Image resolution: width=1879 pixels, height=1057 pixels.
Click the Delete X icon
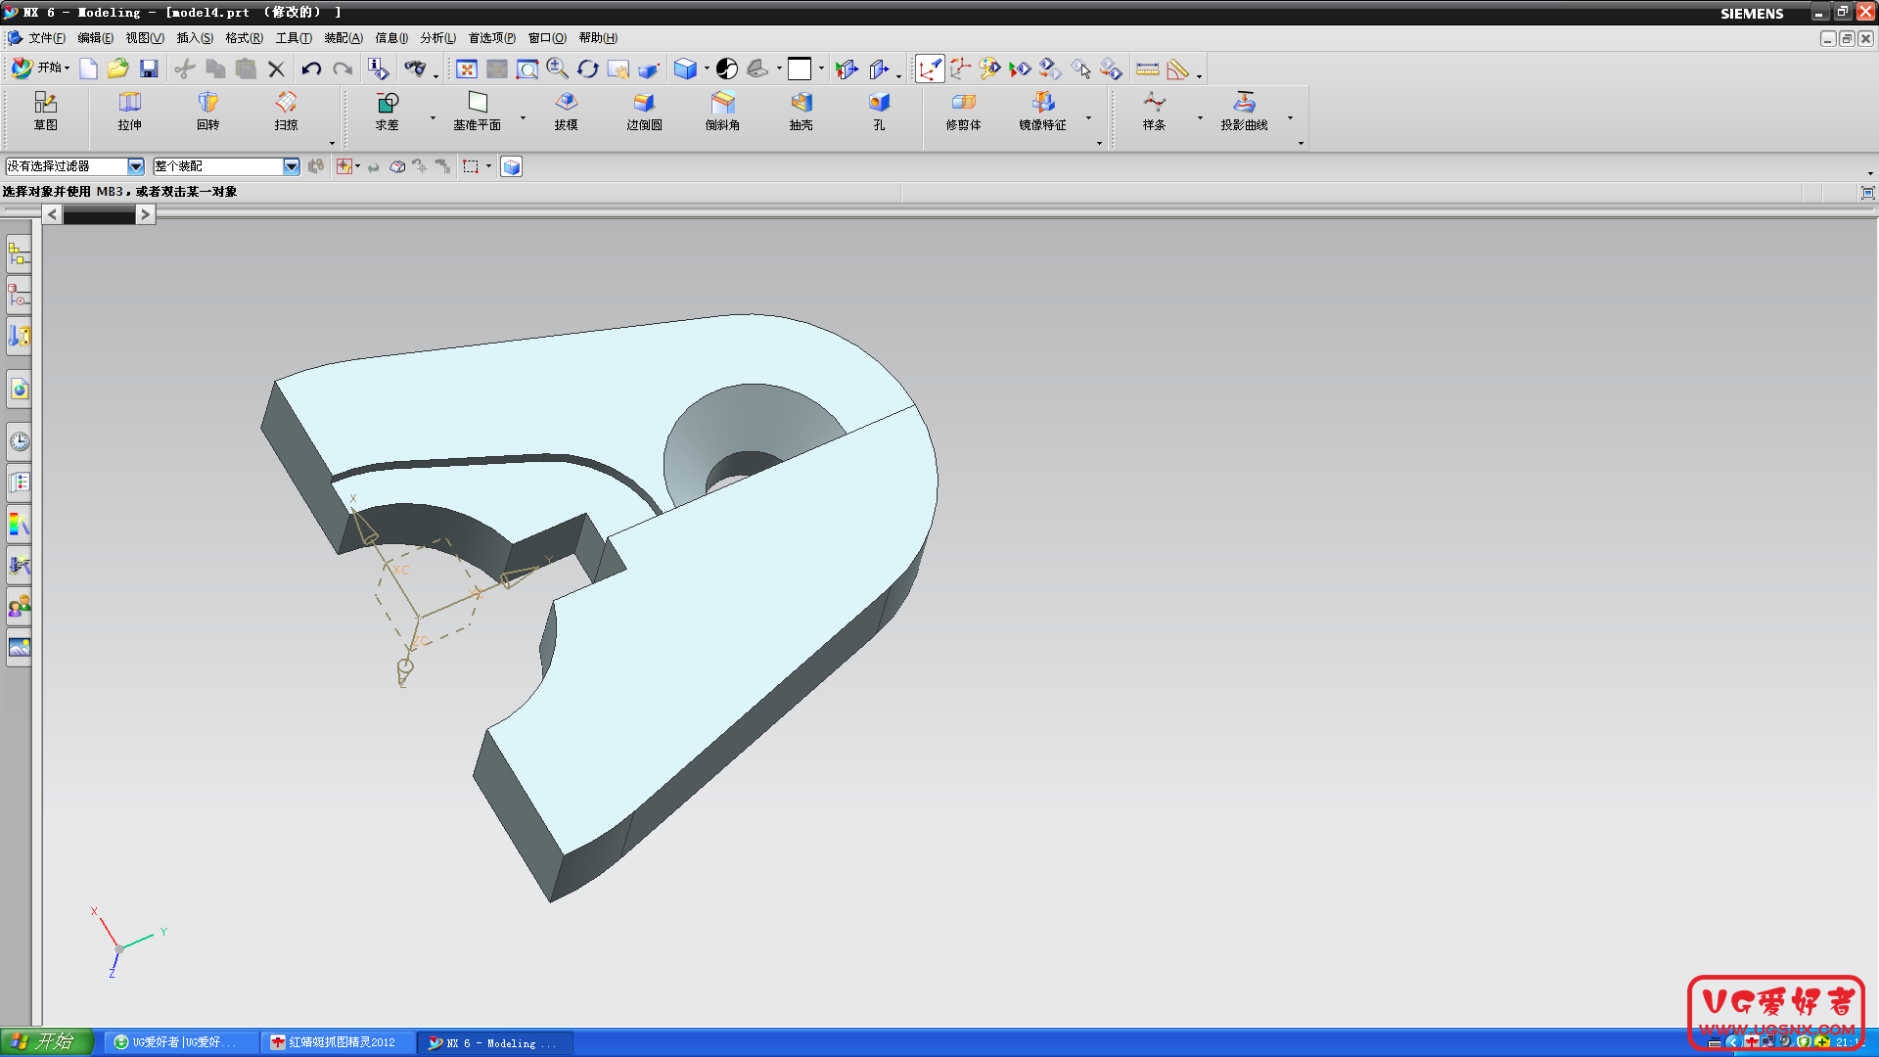[x=277, y=69]
